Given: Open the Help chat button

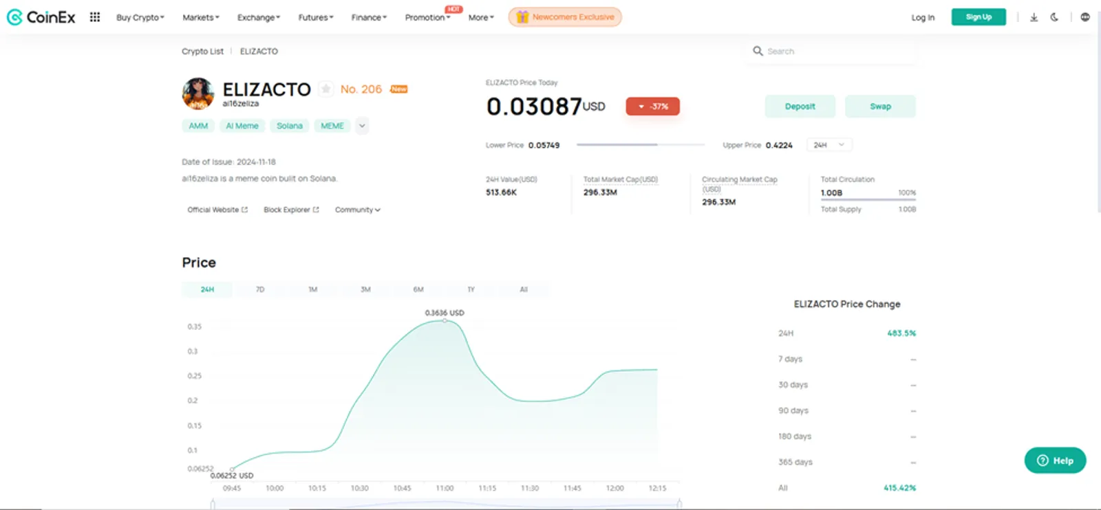Looking at the screenshot, I should click(1055, 461).
